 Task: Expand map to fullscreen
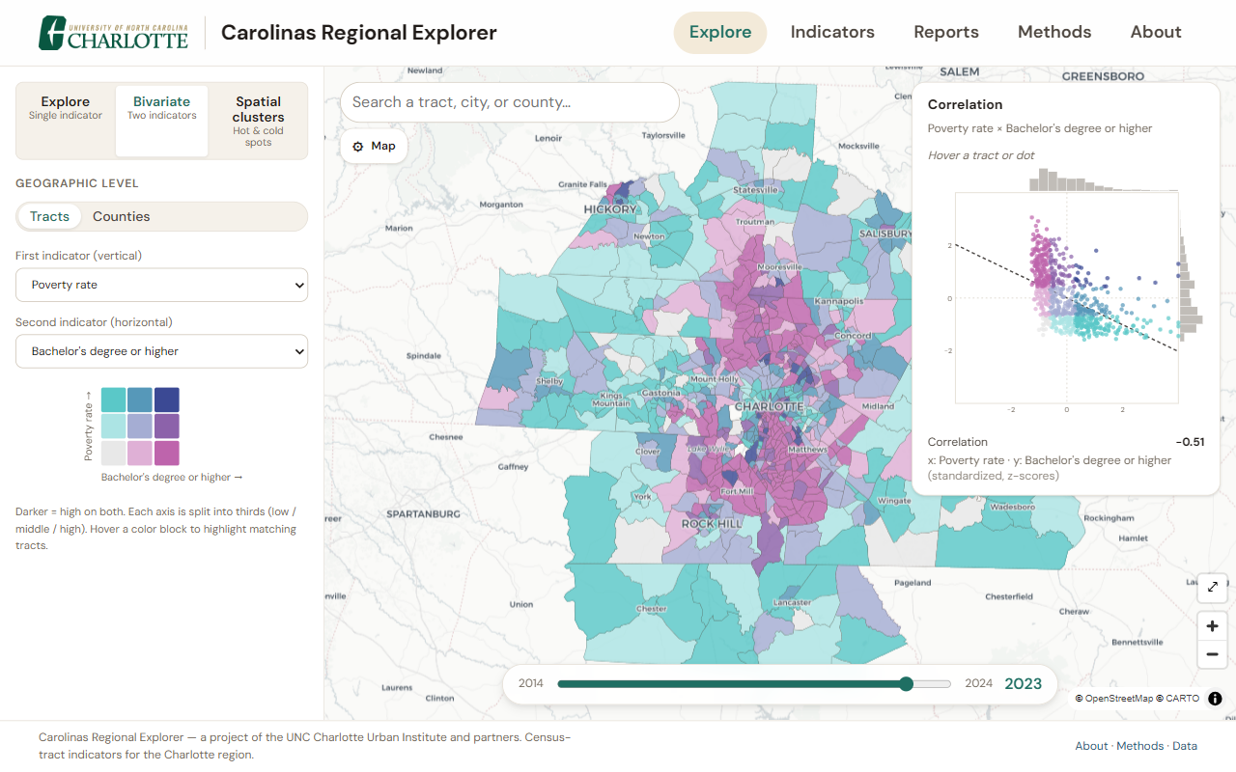(1212, 587)
